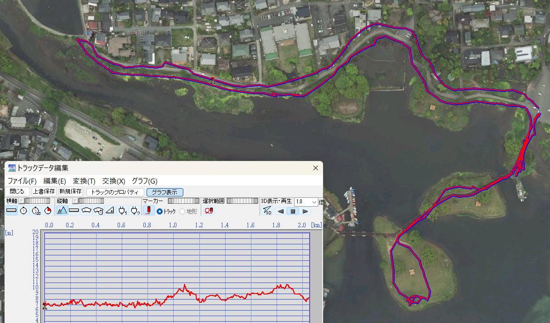The image size is (550, 323).
Task: Select the slope gradient triangle icon
Action: tap(110, 211)
